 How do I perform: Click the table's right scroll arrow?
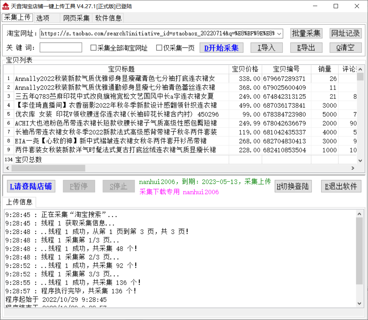(353, 168)
